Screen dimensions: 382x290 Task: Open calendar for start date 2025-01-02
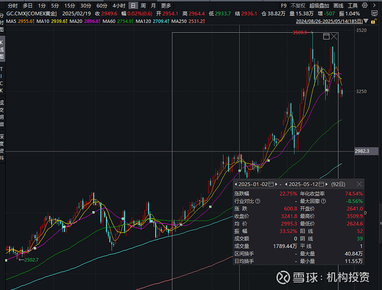tap(271, 184)
